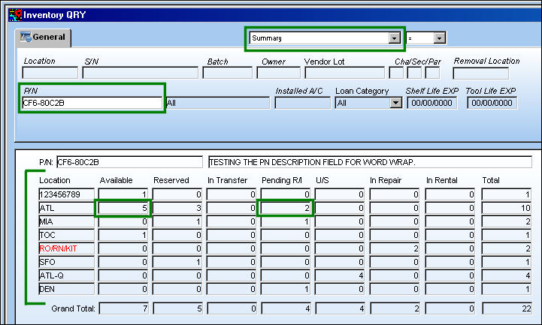Click the Owner input field

coord(279,73)
